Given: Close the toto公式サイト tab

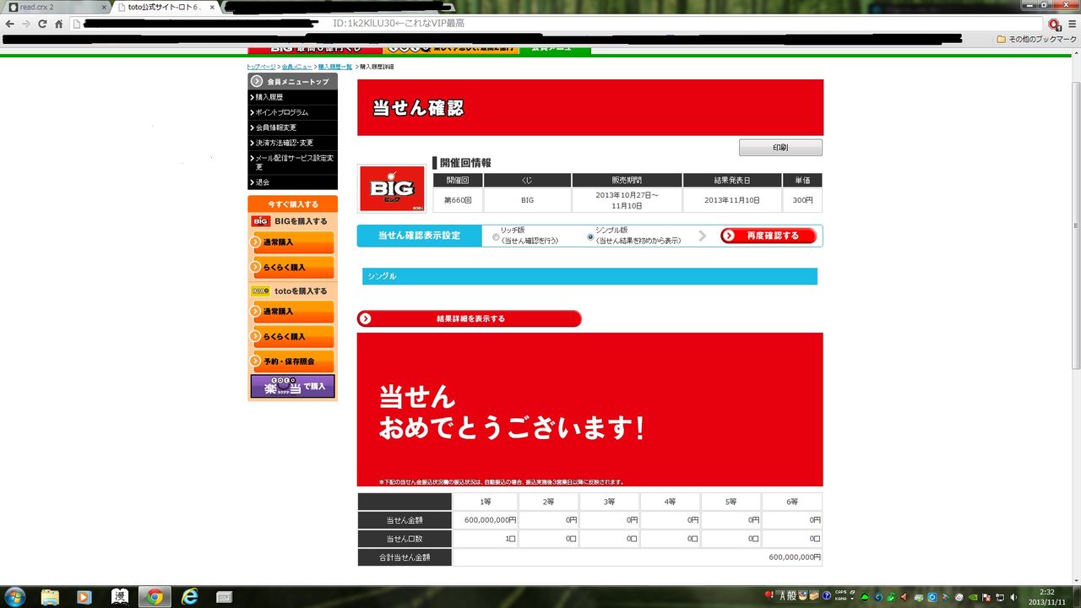Looking at the screenshot, I should click(210, 7).
